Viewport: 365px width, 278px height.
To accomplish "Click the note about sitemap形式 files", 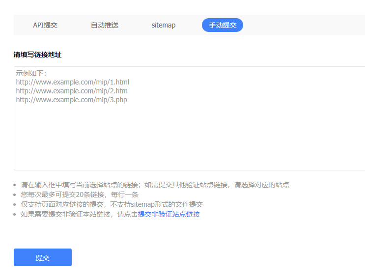I will click(x=112, y=204).
